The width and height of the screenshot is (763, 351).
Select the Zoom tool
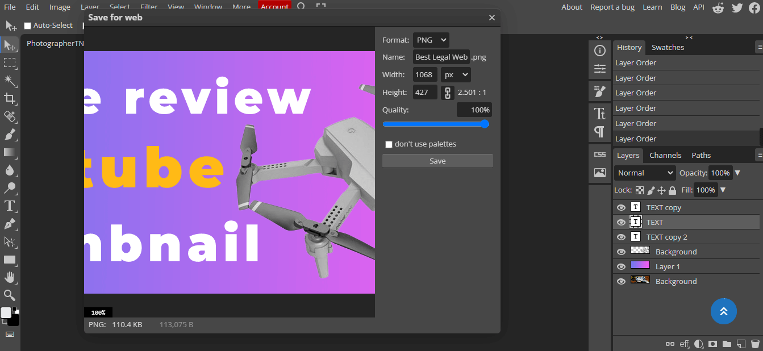[x=10, y=295]
